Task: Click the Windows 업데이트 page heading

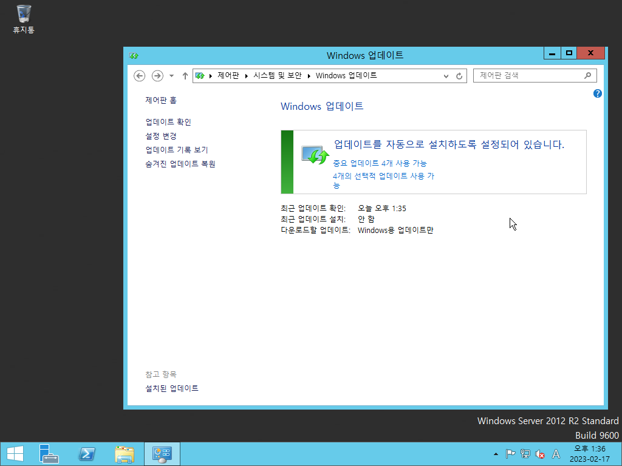Action: [x=322, y=106]
